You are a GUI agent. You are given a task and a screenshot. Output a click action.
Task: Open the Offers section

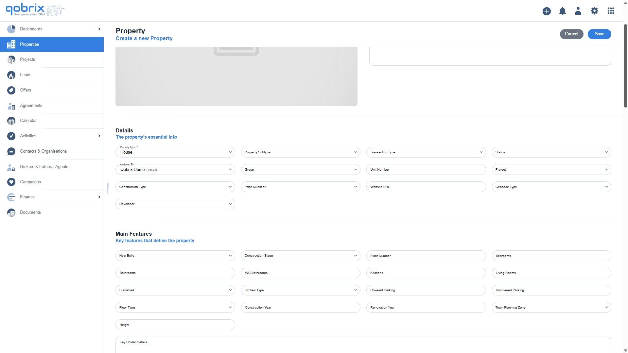26,90
